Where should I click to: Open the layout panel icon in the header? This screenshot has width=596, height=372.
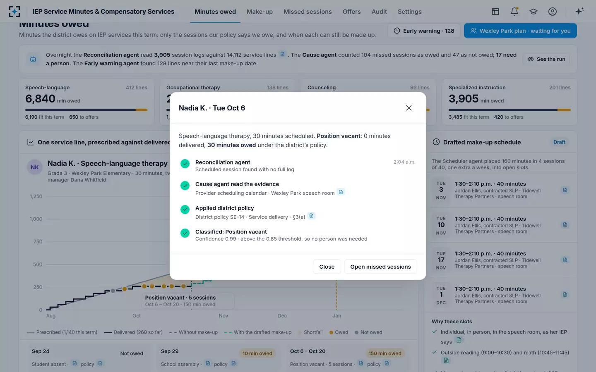495,12
